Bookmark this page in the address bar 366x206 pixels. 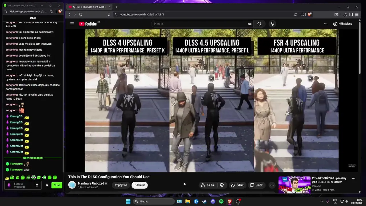pyautogui.click(x=109, y=14)
